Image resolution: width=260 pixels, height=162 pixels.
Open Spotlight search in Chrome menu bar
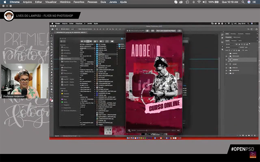click(x=243, y=2)
